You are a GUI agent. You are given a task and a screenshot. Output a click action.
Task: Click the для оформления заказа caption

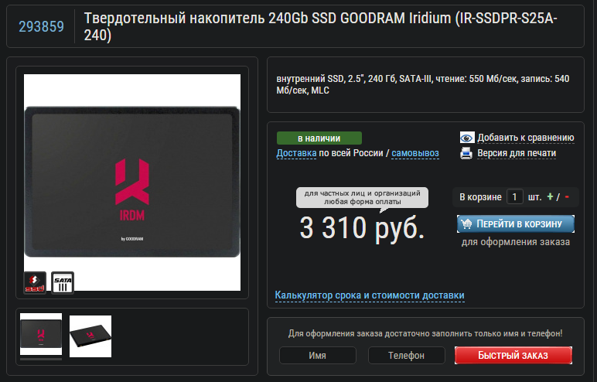click(516, 242)
